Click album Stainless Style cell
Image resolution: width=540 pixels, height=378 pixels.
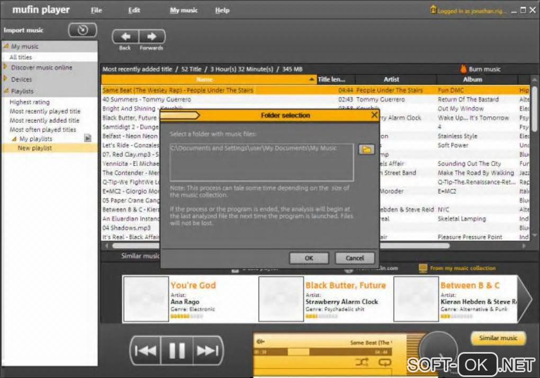457,136
